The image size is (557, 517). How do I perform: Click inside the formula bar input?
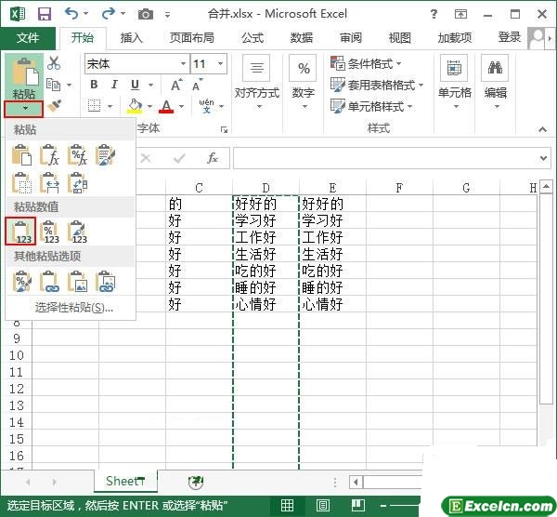(x=385, y=158)
